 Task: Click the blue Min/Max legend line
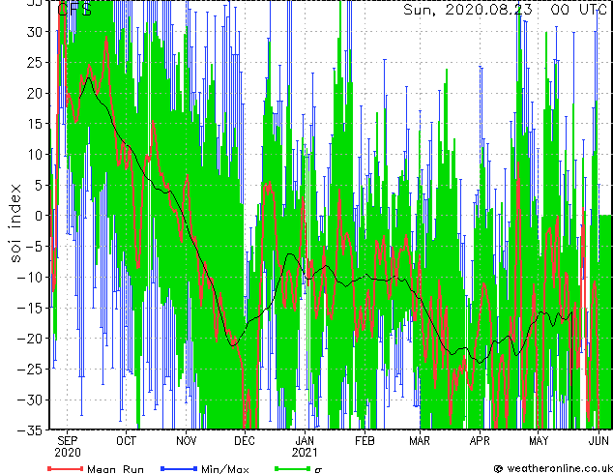tap(179, 468)
